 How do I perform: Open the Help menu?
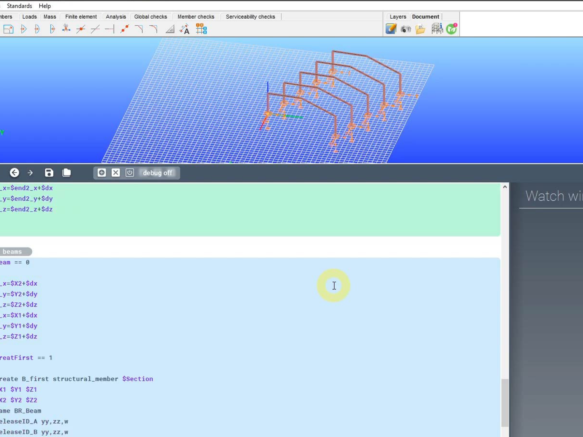45,6
